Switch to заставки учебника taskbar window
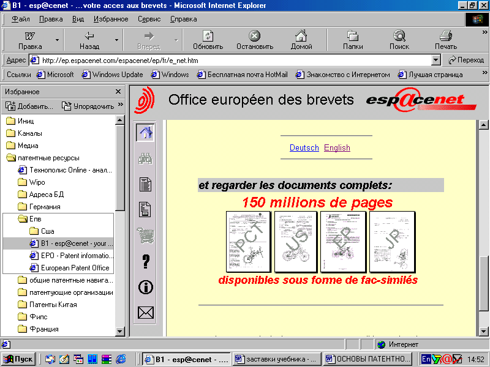The height and width of the screenshot is (367, 490). coord(277,359)
